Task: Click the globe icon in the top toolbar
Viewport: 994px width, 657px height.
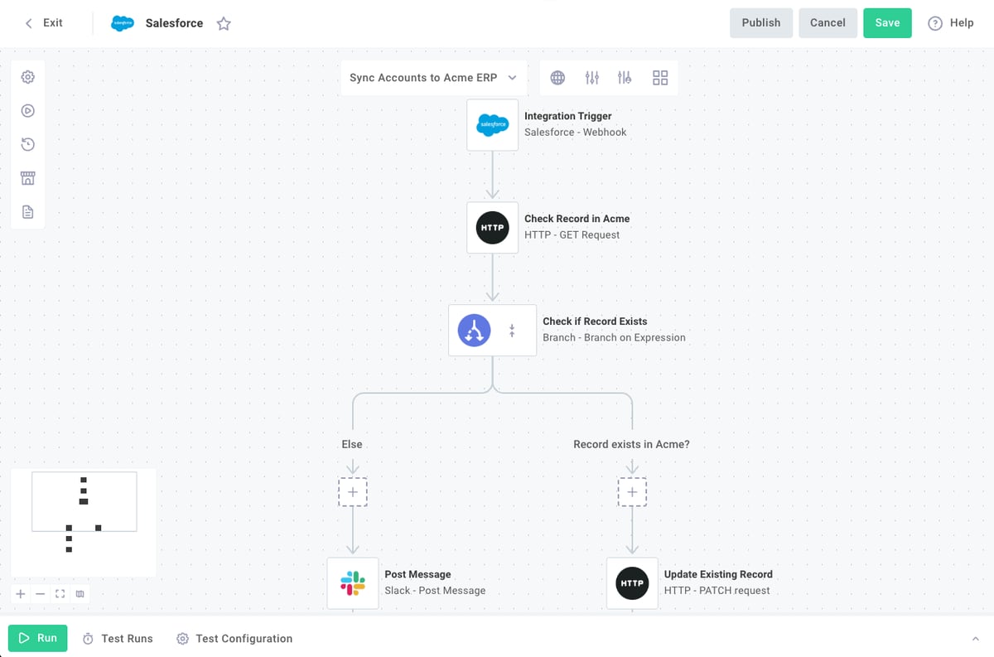Action: (x=557, y=77)
